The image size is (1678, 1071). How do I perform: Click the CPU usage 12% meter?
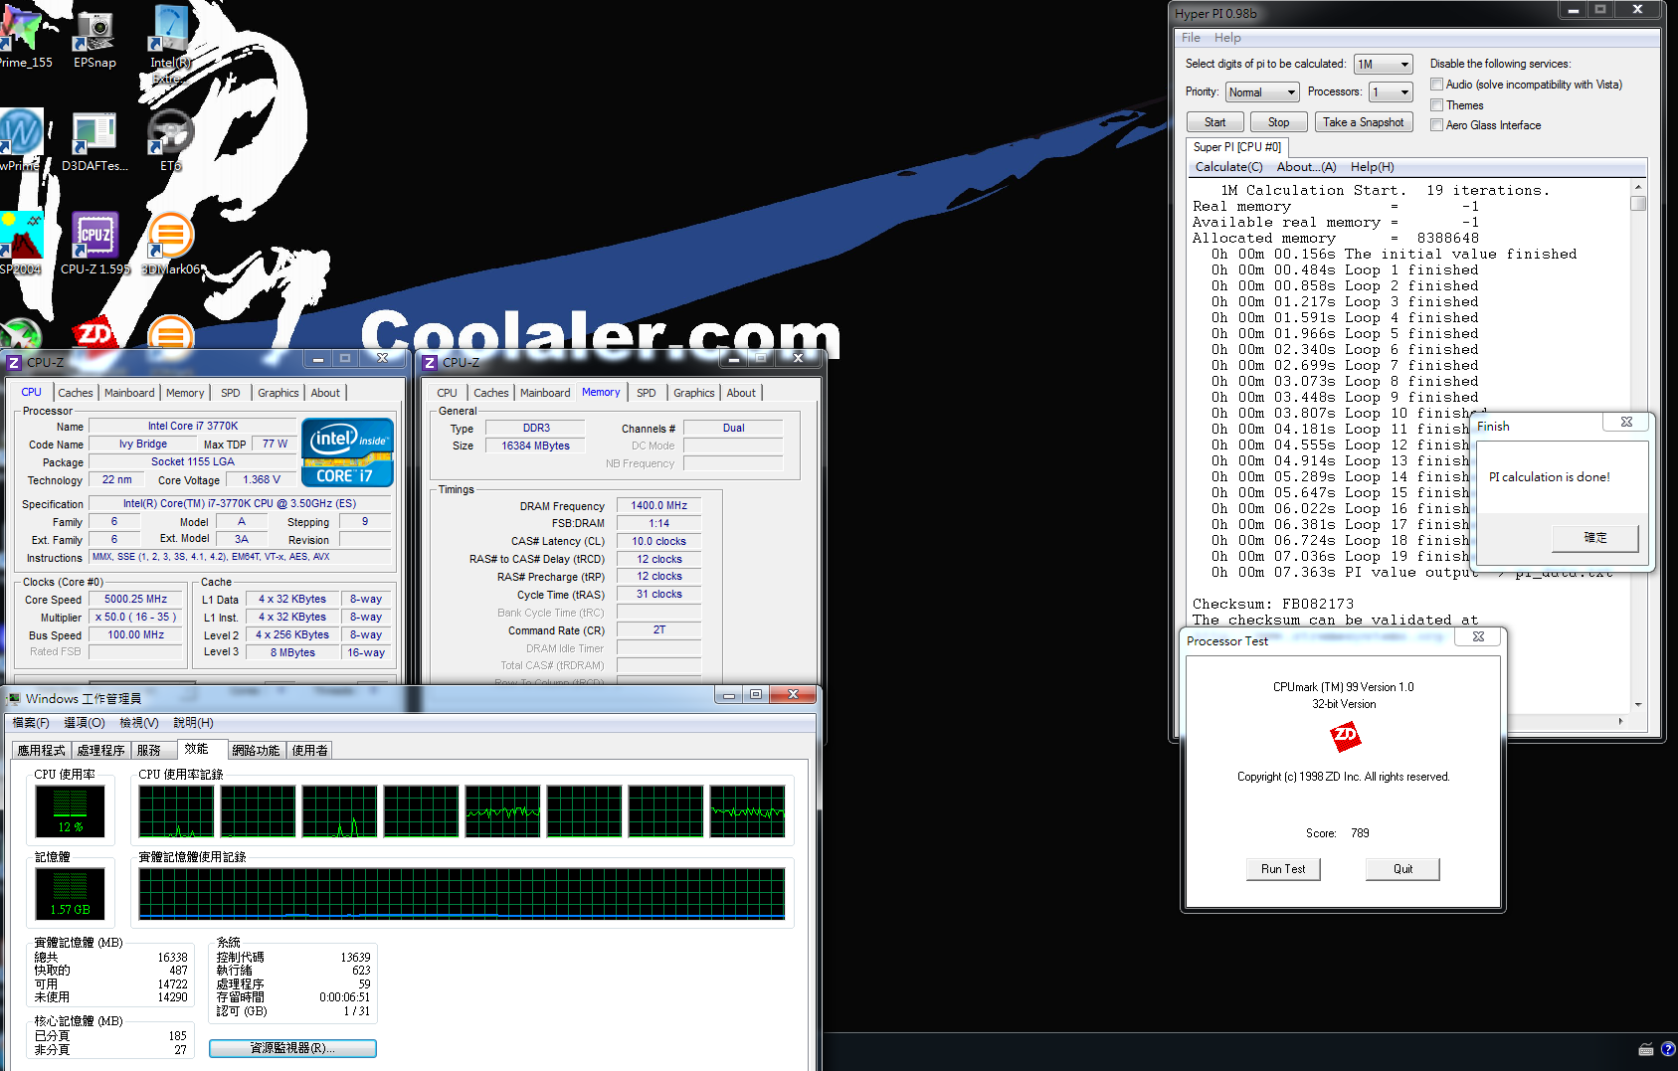point(70,809)
